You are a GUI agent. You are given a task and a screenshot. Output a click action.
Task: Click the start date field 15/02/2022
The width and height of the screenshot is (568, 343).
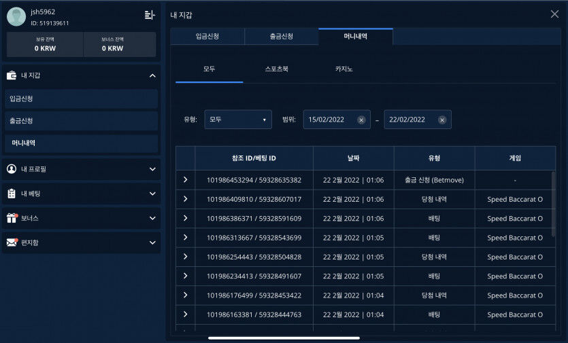tap(337, 120)
